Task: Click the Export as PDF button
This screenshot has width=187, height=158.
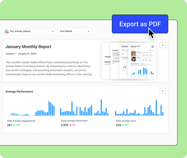Action: 140,24
